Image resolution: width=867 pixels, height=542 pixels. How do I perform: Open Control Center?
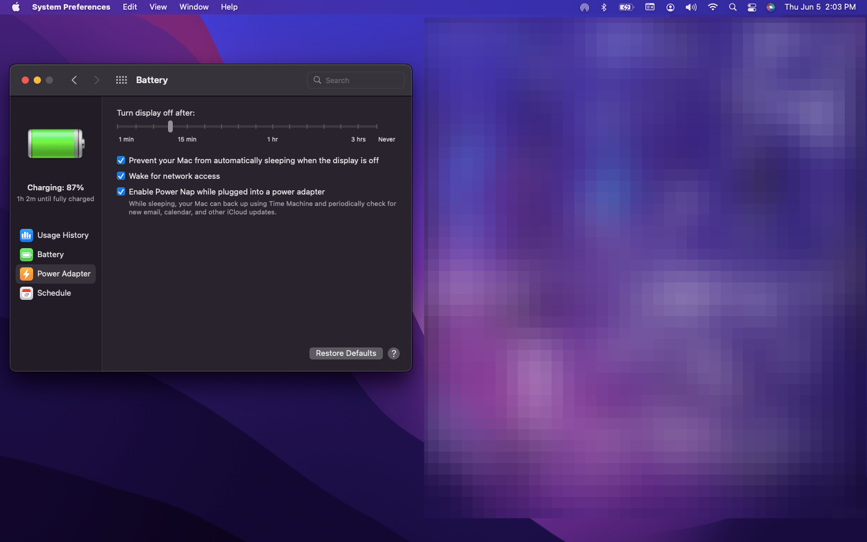752,7
